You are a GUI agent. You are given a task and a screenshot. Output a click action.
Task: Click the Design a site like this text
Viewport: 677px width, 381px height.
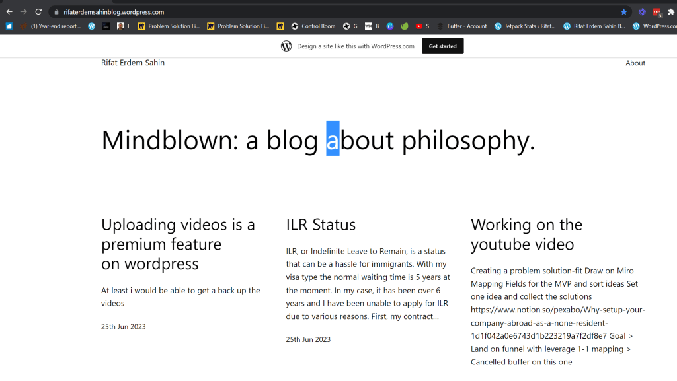(355, 46)
